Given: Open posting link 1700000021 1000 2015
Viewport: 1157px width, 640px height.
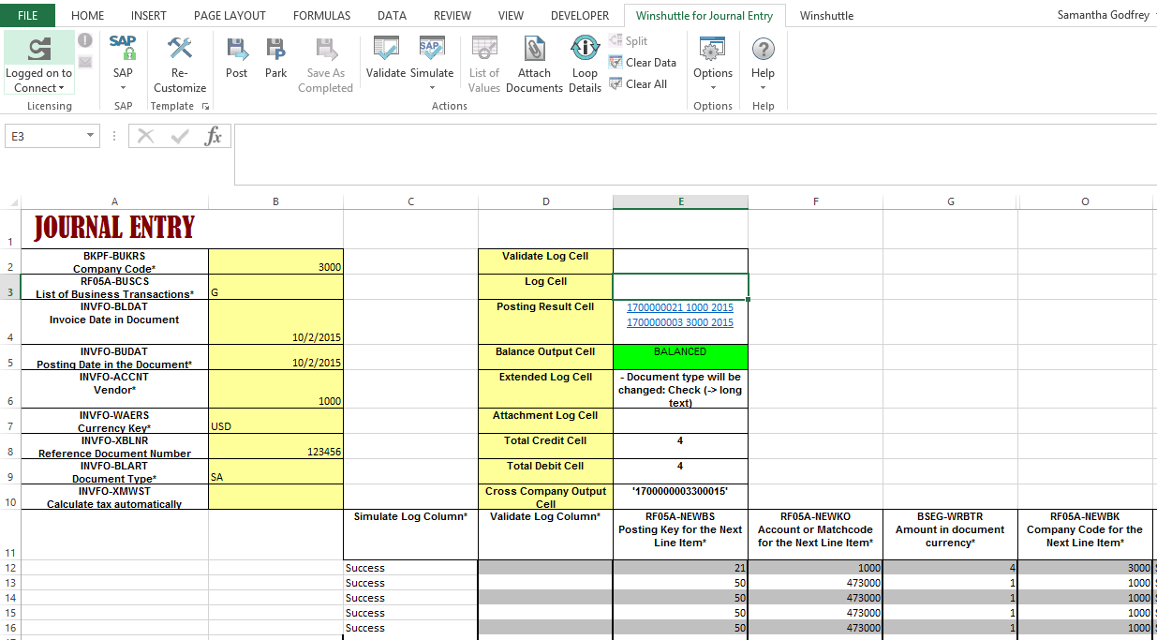Looking at the screenshot, I should 680,307.
